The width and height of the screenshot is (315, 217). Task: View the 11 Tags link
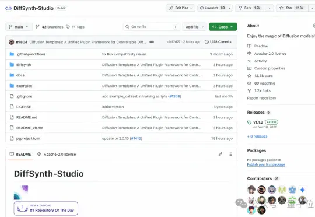tap(75, 27)
